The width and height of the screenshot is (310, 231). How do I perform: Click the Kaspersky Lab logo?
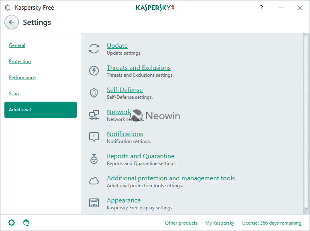coord(155,8)
